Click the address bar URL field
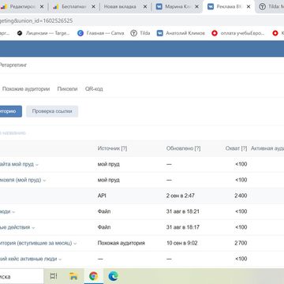The height and width of the screenshot is (284, 284). pyautogui.click(x=142, y=21)
